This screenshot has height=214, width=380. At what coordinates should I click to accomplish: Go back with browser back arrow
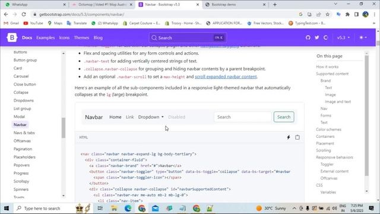point(6,14)
